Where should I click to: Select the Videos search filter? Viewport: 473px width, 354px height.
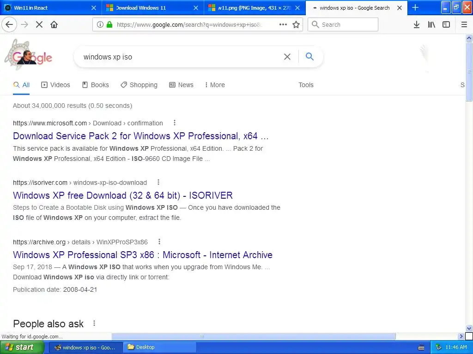click(55, 85)
